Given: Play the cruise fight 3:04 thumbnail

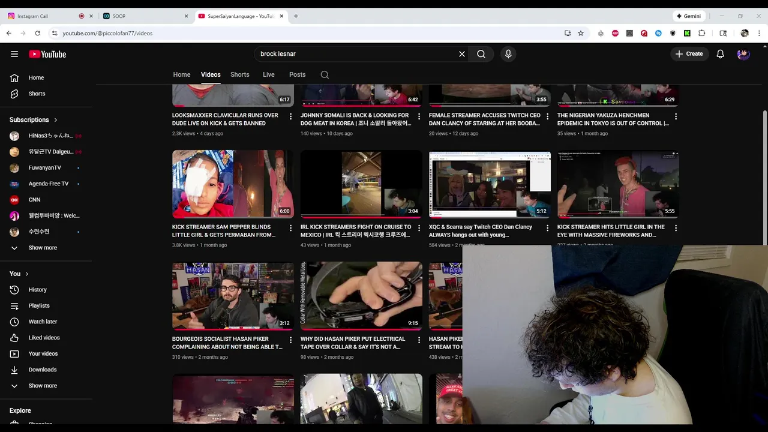Looking at the screenshot, I should 361,184.
